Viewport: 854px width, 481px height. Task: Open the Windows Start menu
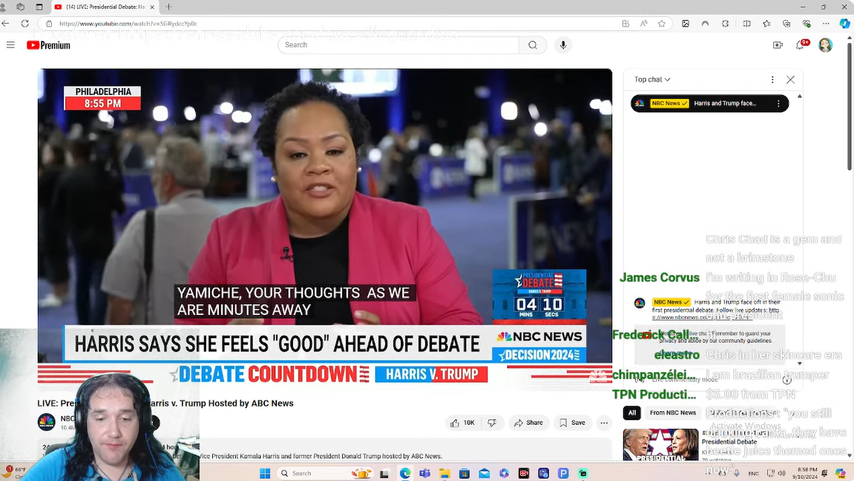(265, 474)
